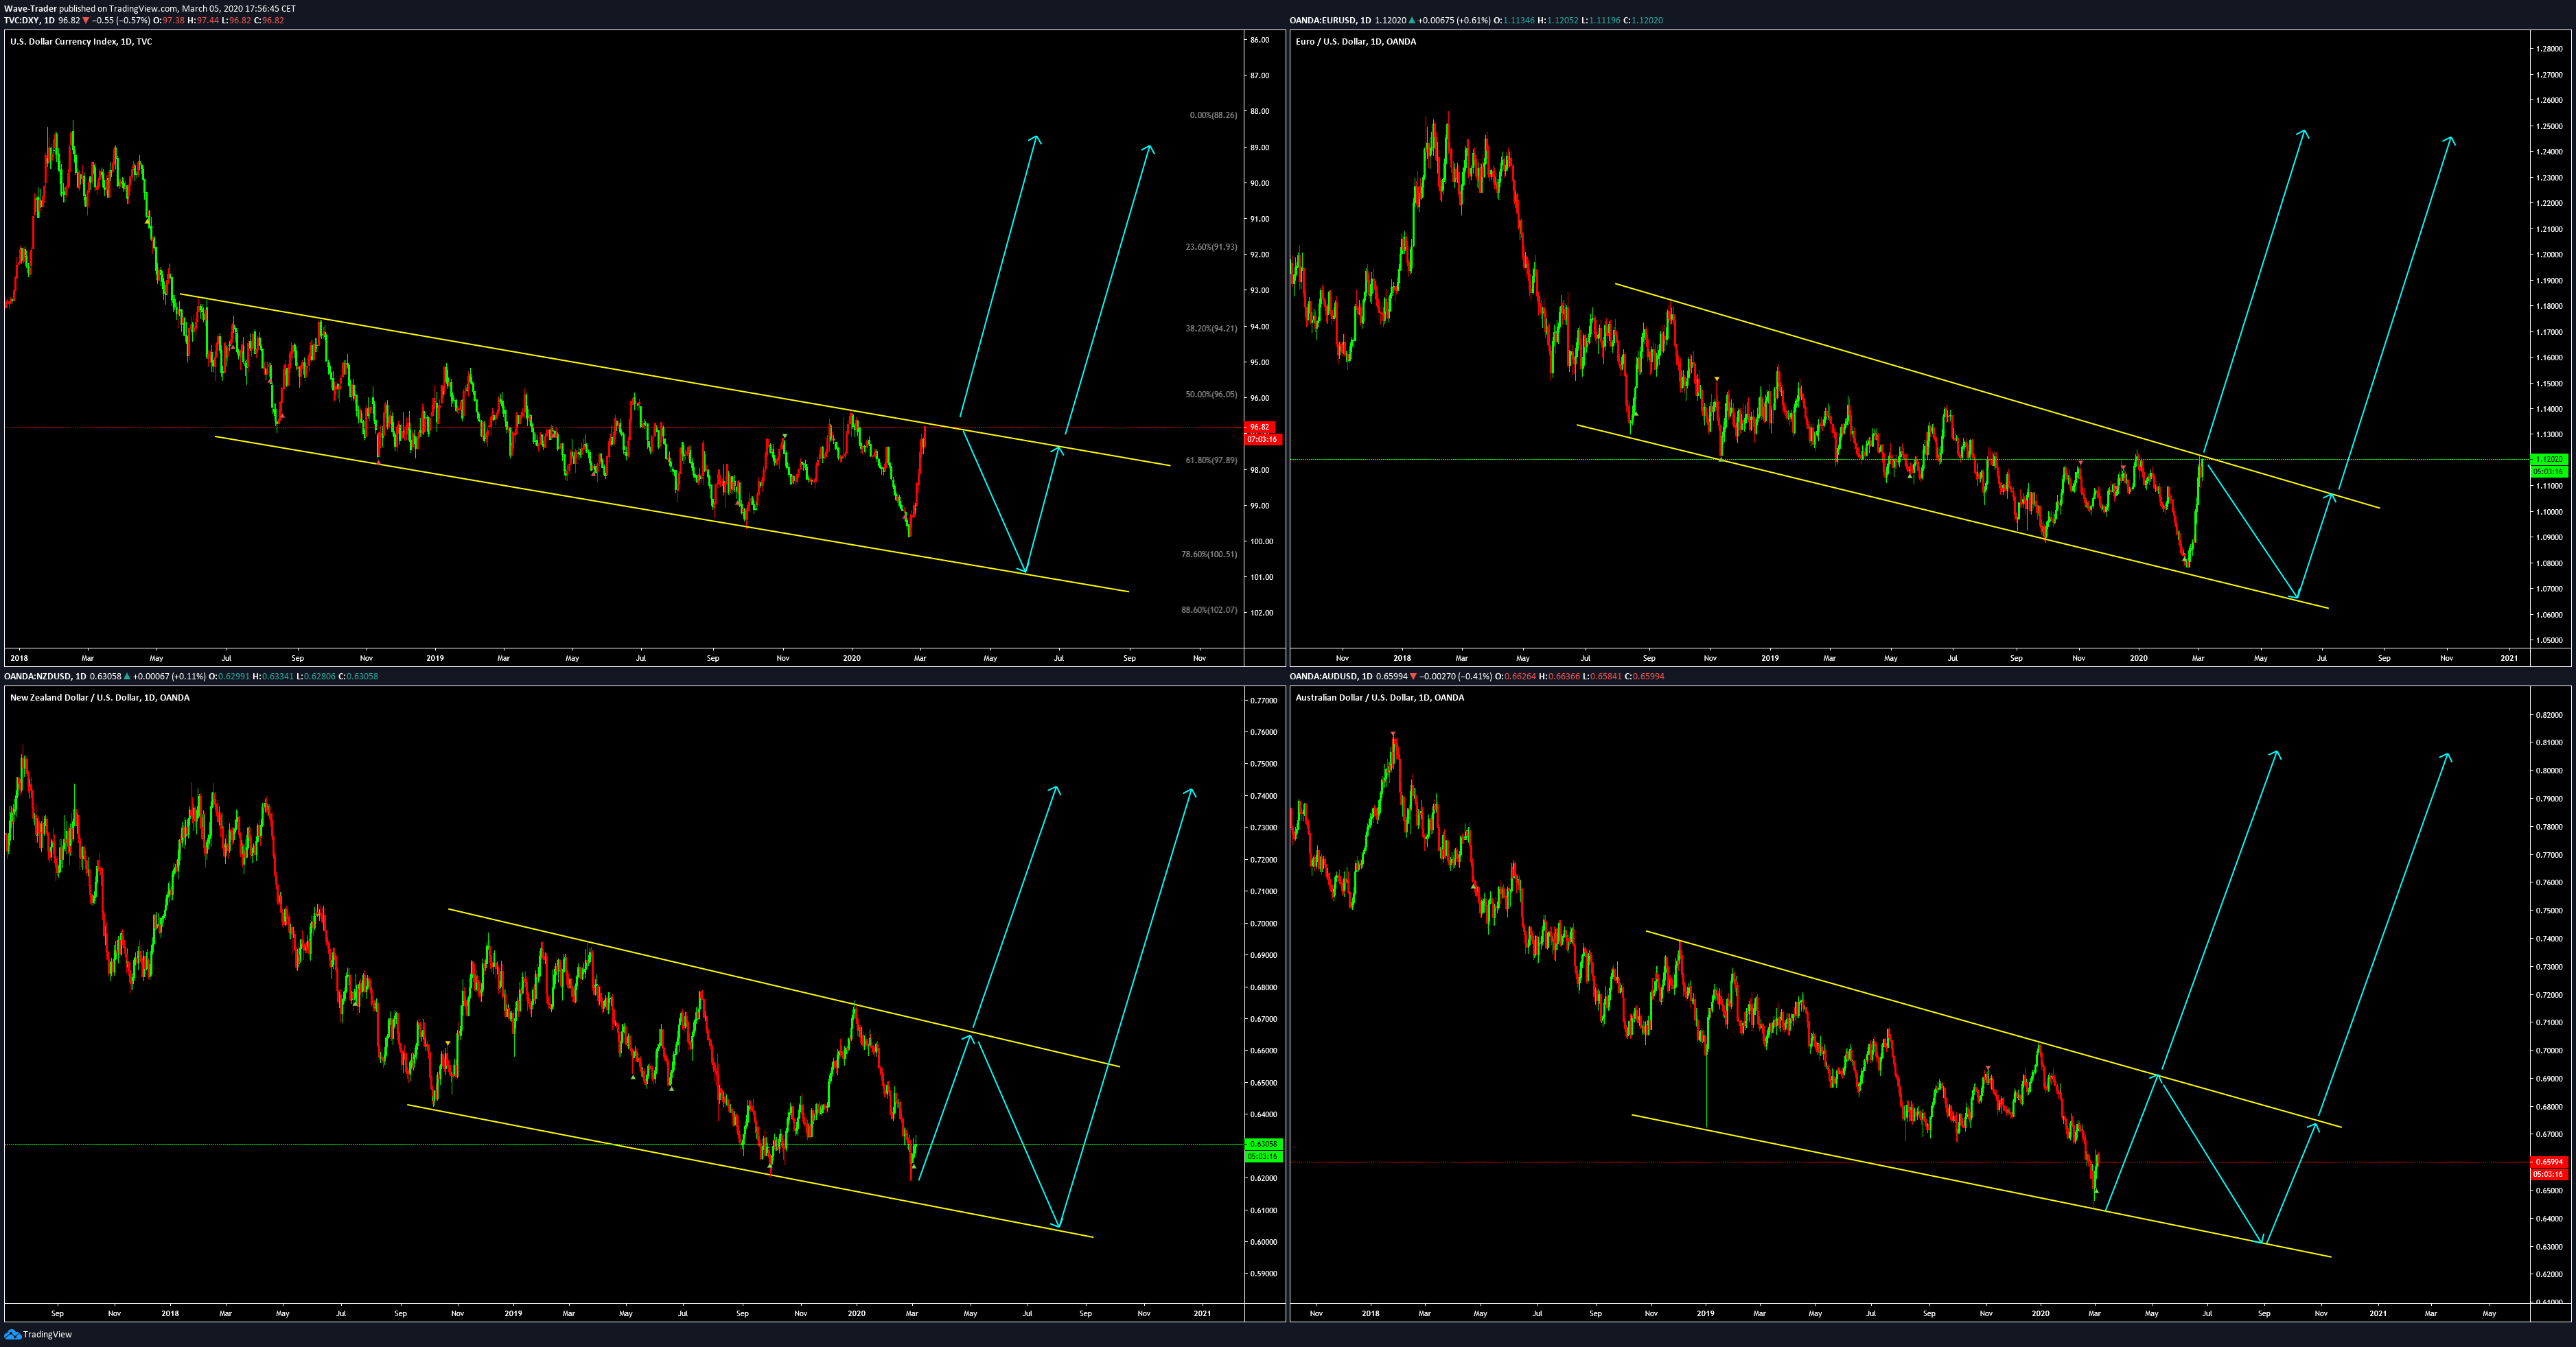The height and width of the screenshot is (1347, 2576).
Task: Click the 0.77000 value on NZDUSD price axis
Action: click(x=1263, y=700)
